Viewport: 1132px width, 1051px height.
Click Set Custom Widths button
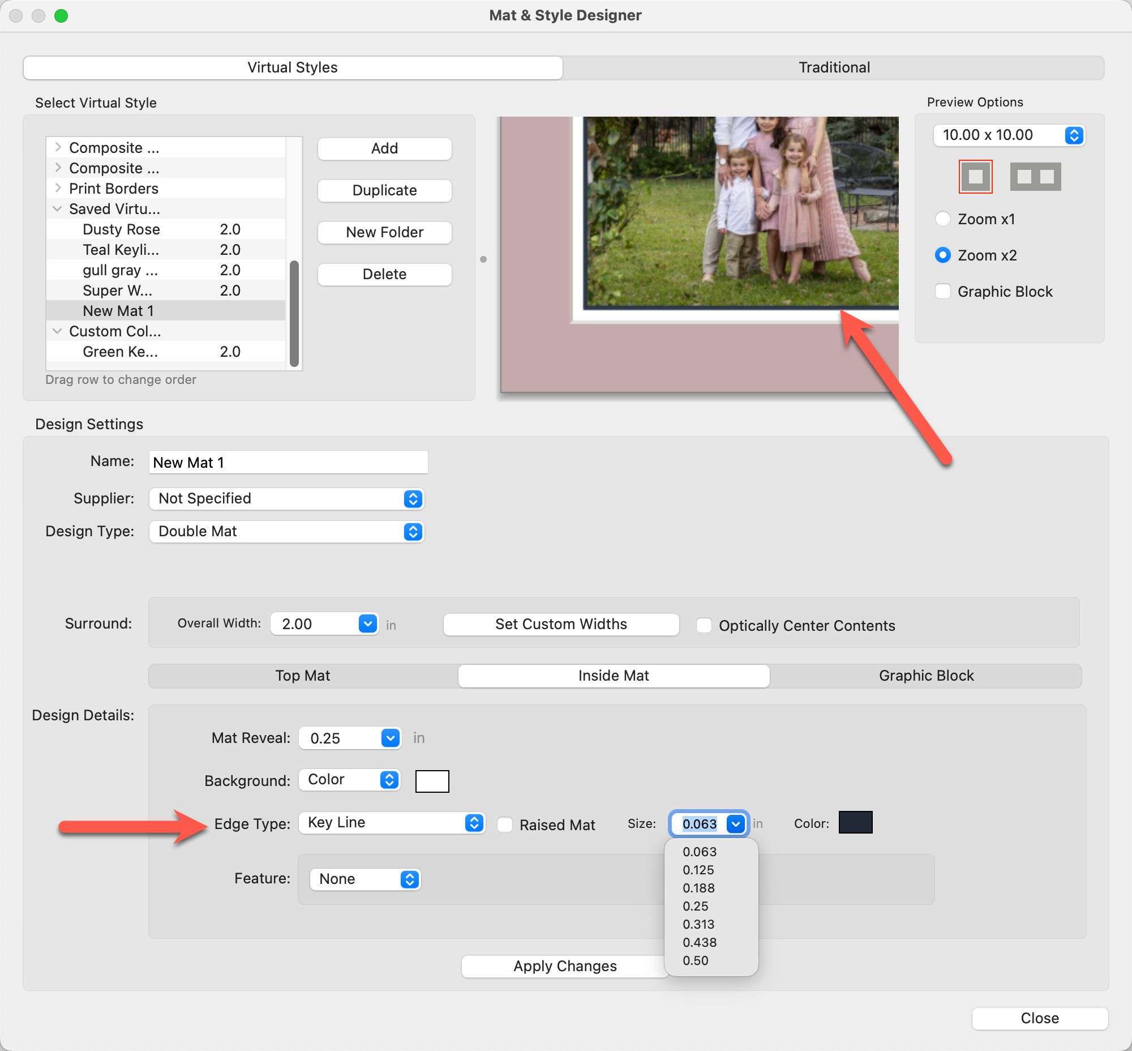tap(560, 625)
